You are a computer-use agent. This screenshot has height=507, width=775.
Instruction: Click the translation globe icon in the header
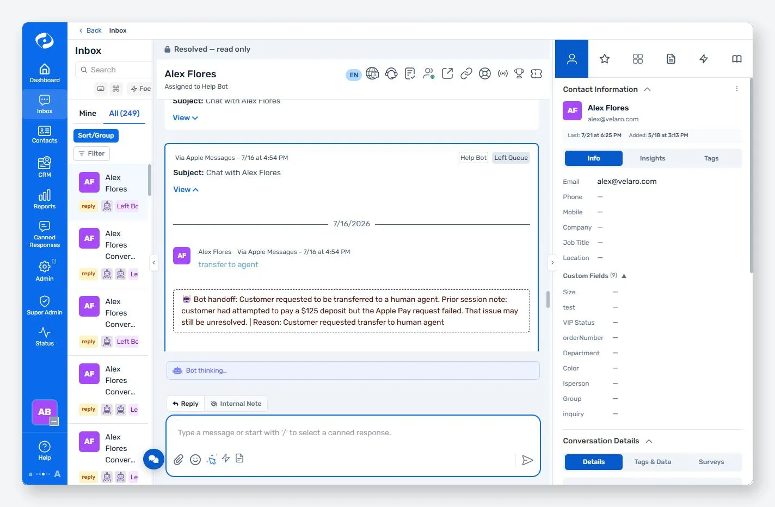pos(372,73)
